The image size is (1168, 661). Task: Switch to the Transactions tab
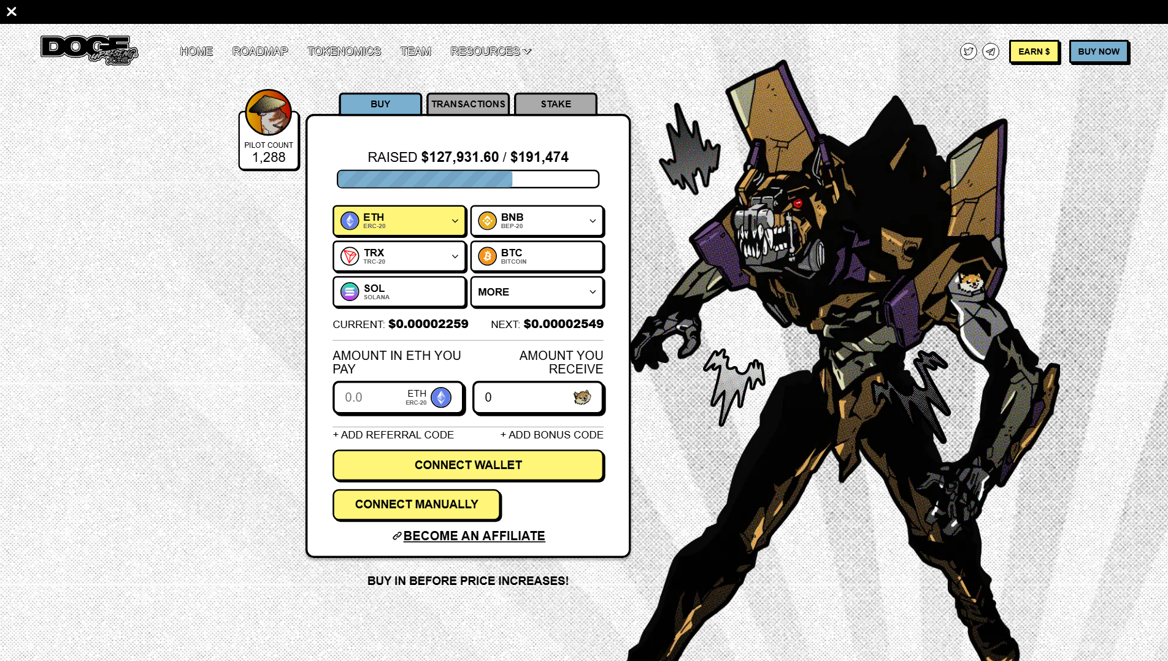(x=468, y=104)
